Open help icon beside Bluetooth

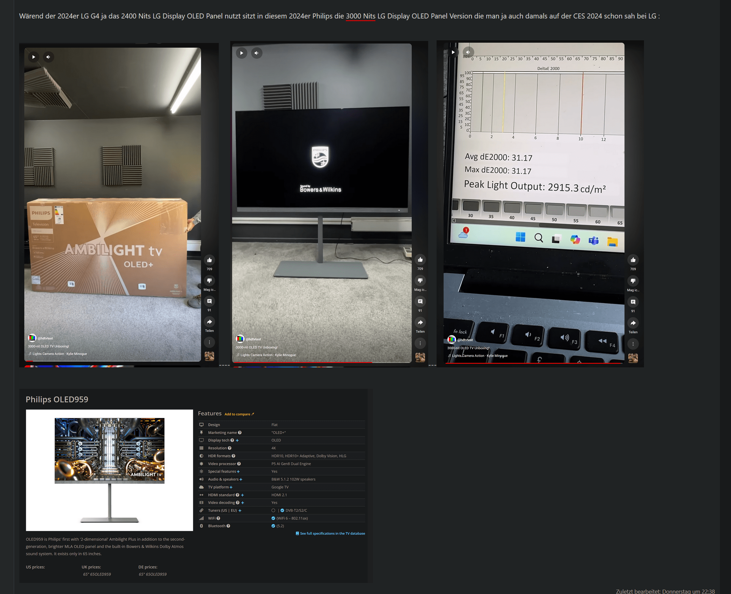pyautogui.click(x=228, y=526)
